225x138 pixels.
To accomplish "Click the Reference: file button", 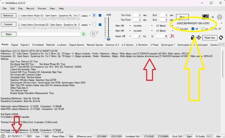I will (x=9, y=15).
